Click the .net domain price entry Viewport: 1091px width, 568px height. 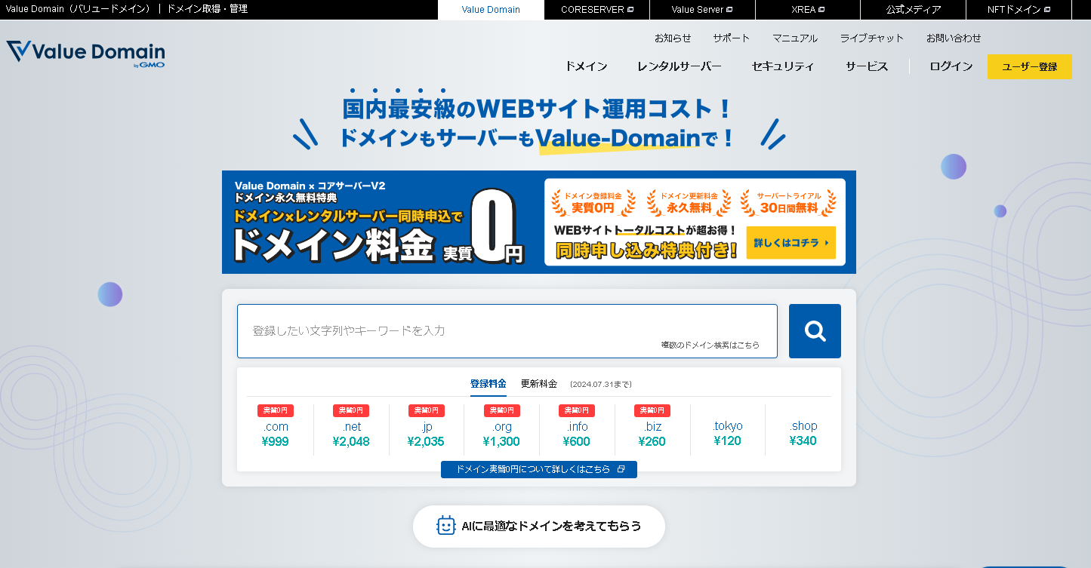[351, 429]
